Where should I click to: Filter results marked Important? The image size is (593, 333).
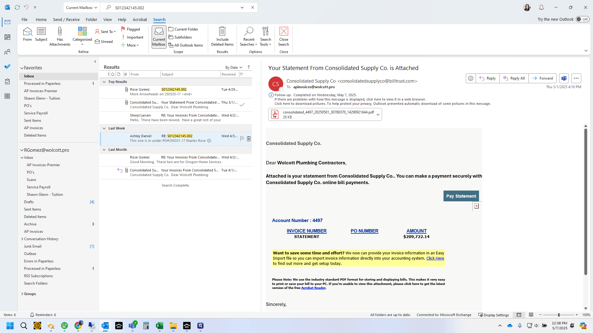coord(132,37)
